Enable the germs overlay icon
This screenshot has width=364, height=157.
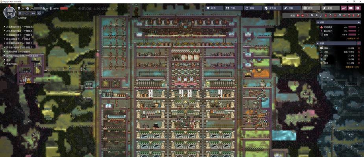click(335, 15)
